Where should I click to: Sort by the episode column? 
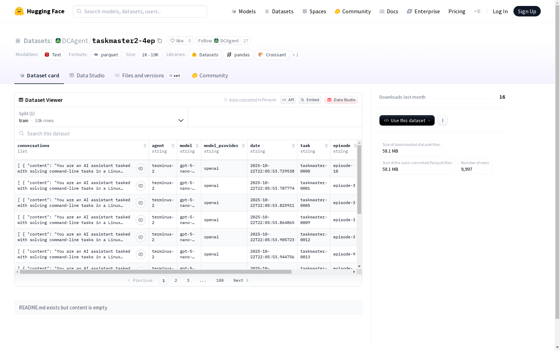point(355,146)
